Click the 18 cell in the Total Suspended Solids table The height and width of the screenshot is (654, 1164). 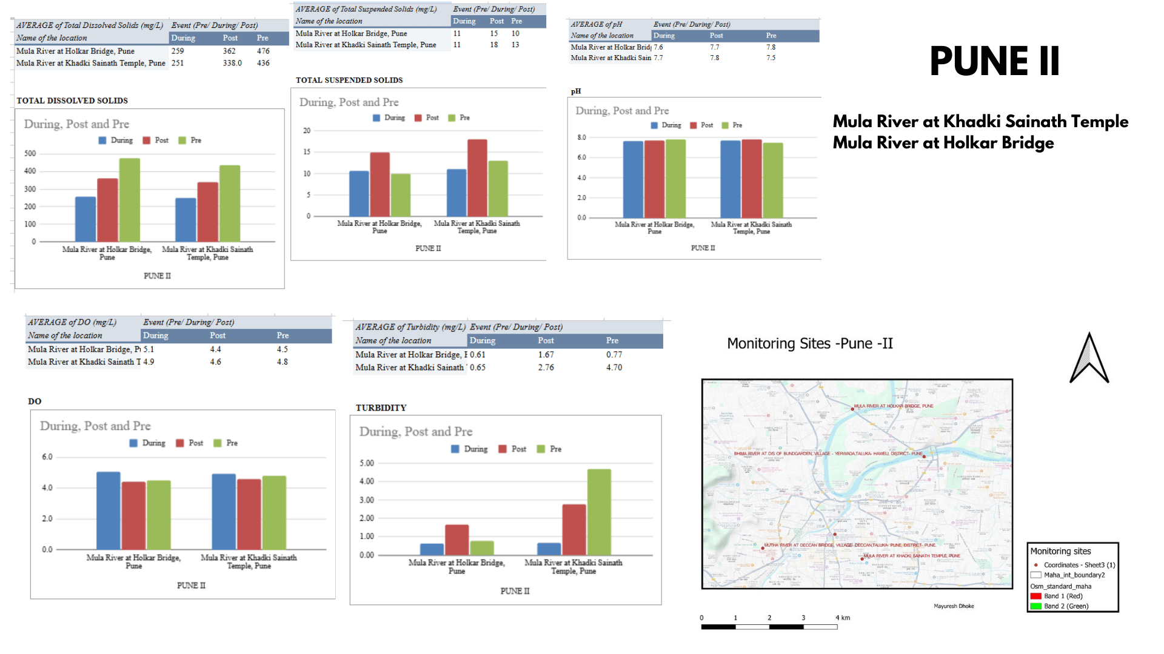494,45
